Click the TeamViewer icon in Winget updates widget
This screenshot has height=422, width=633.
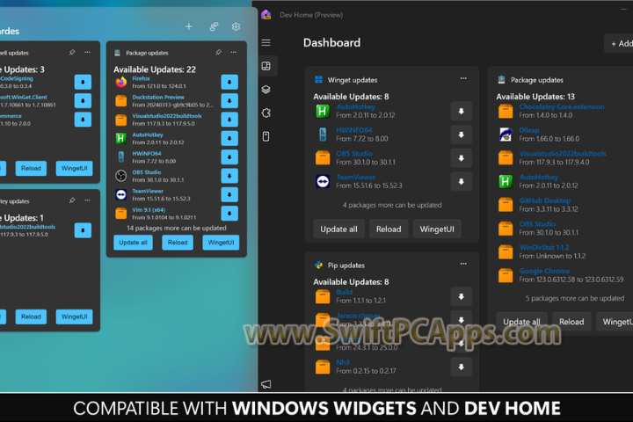pos(323,182)
